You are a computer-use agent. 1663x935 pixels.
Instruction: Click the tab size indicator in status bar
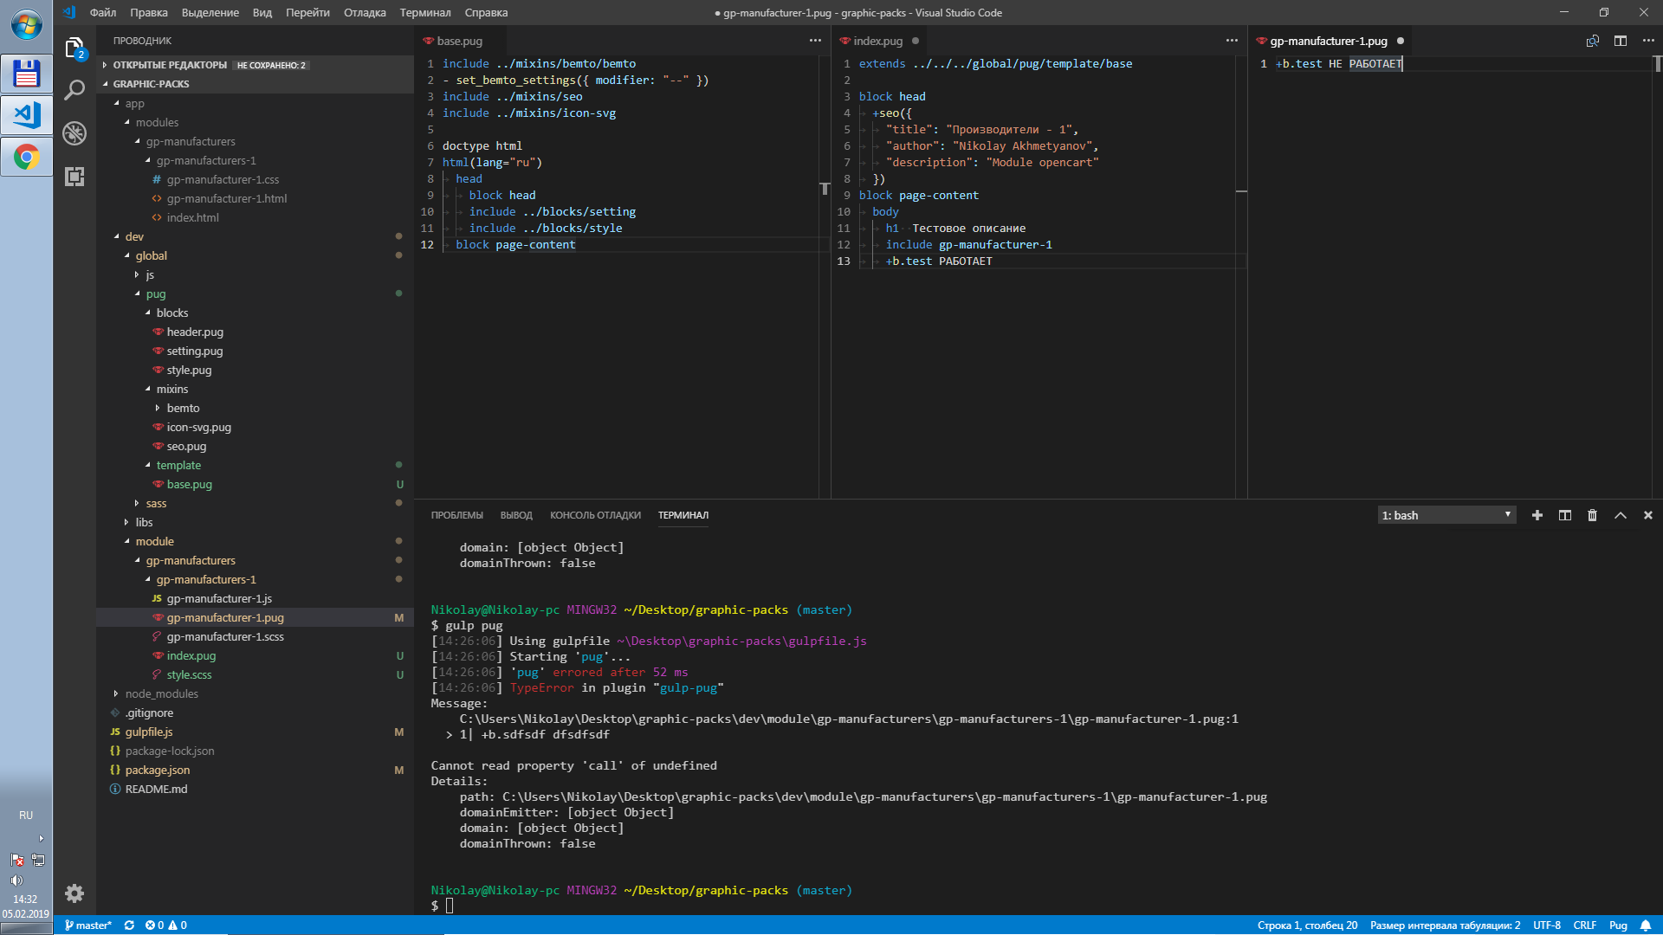tap(1445, 925)
